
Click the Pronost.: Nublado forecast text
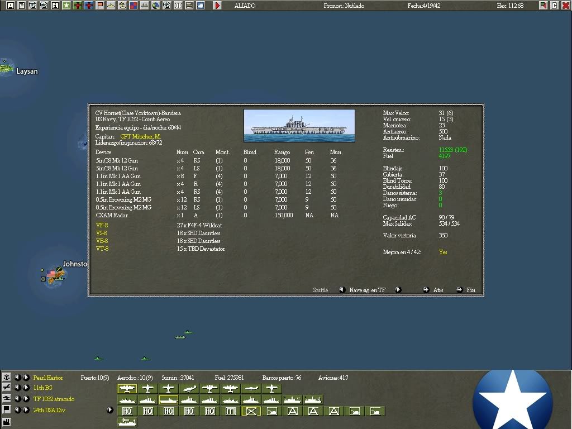tap(344, 6)
